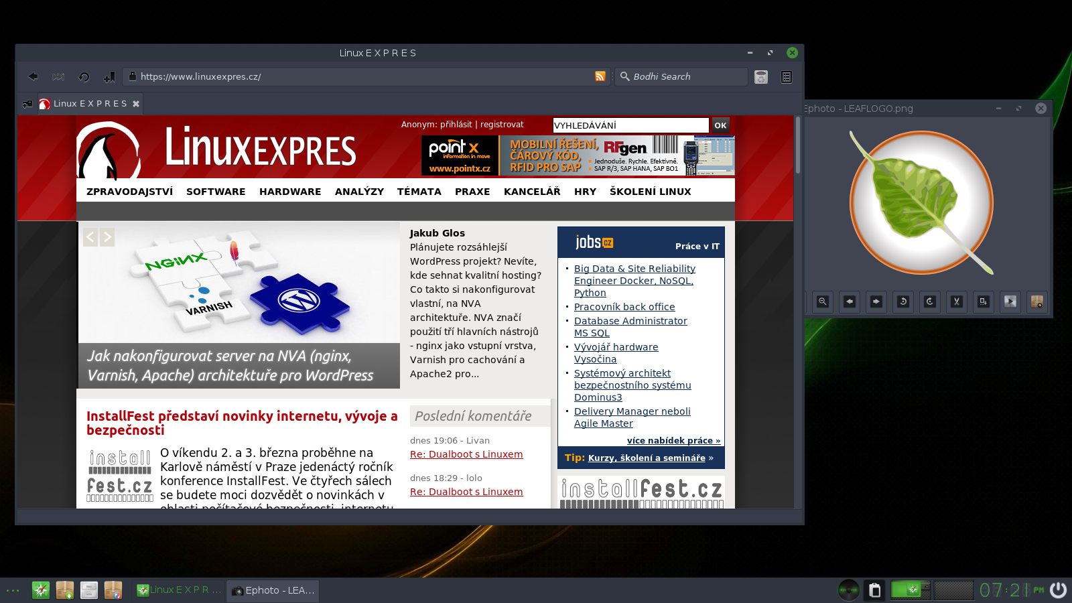Click the home/download icon next to reload
The image size is (1072, 603).
point(109,76)
